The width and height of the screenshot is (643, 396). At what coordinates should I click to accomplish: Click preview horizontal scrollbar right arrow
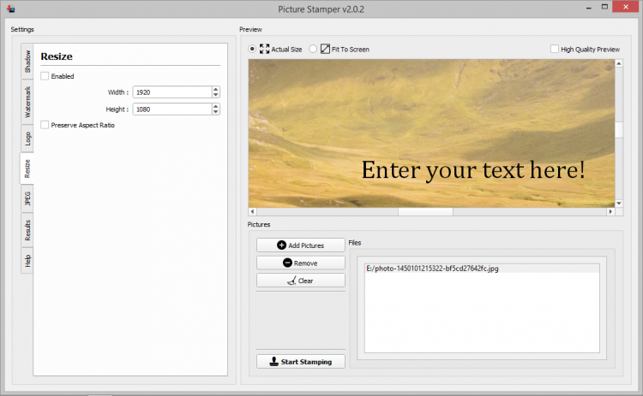(x=610, y=211)
